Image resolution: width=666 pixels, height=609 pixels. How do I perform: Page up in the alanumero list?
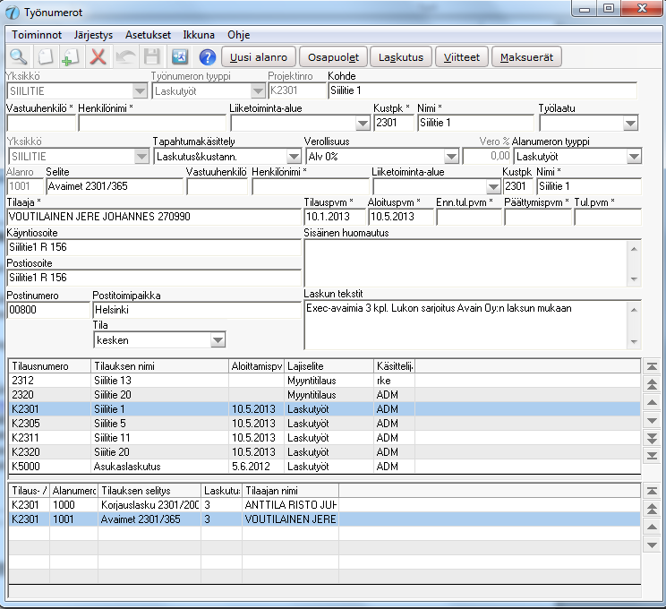pyautogui.click(x=652, y=509)
